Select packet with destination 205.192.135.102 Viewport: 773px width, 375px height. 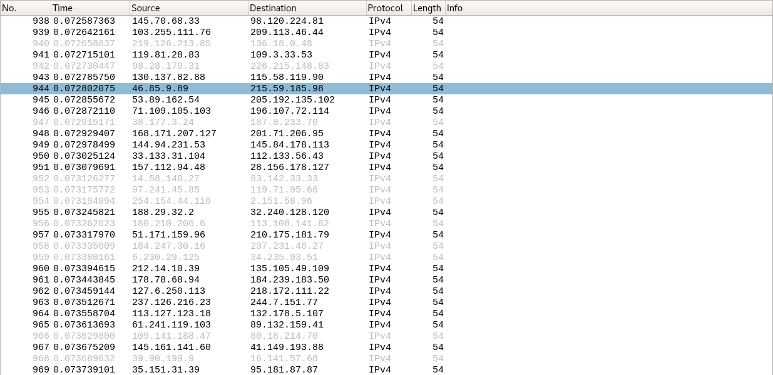[x=292, y=100]
